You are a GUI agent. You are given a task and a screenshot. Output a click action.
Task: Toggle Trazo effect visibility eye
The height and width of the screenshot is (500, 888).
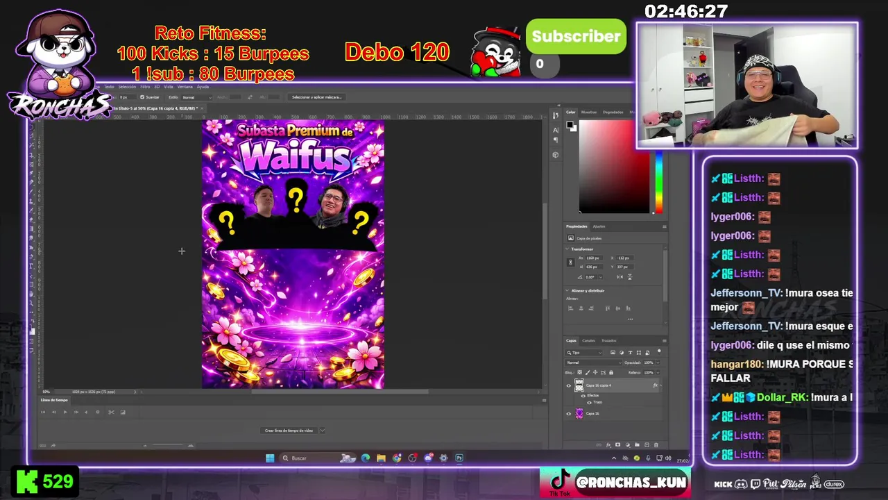pyautogui.click(x=589, y=403)
